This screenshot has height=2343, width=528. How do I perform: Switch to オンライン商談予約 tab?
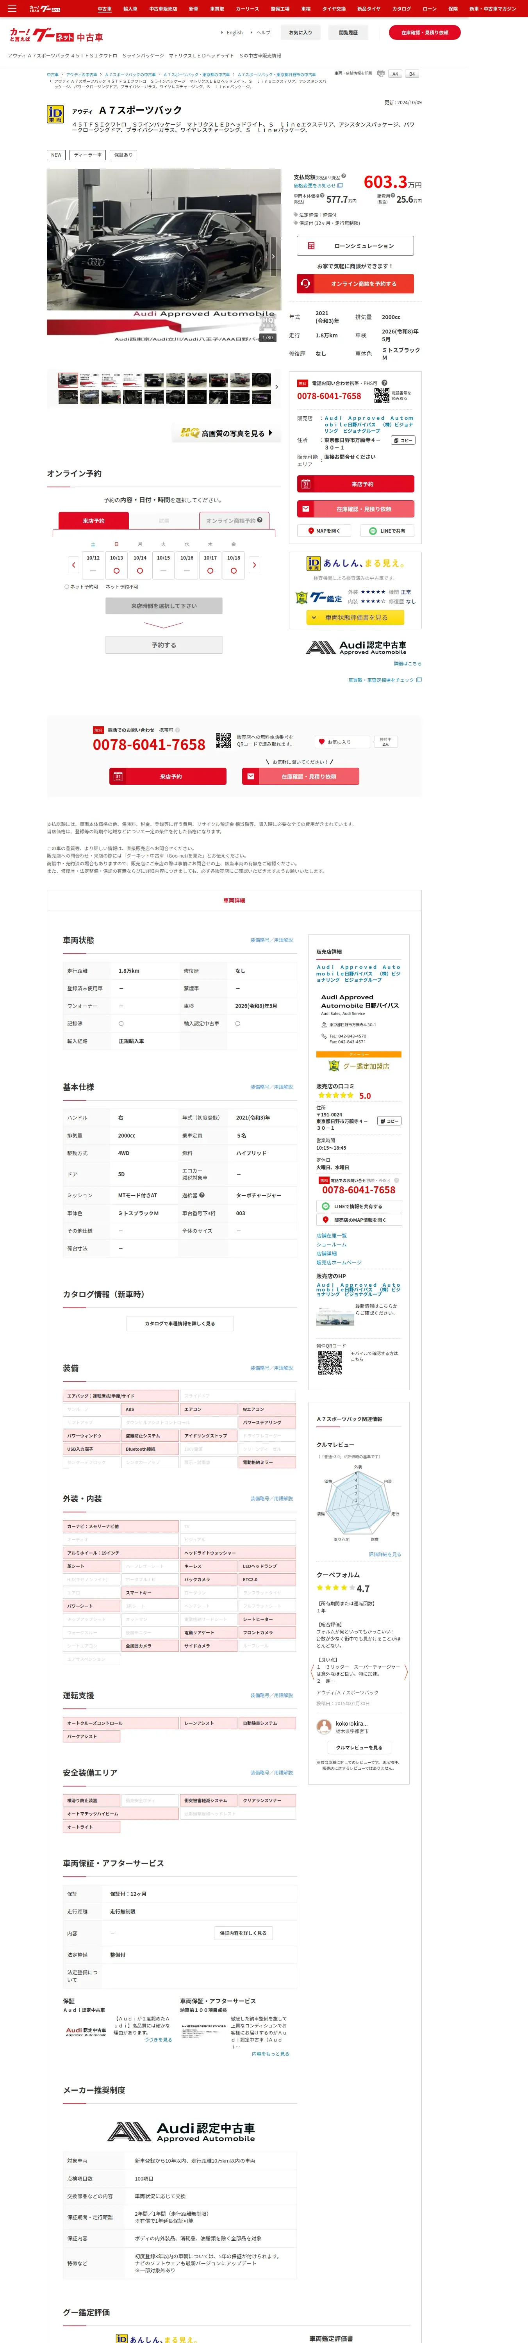point(234,520)
